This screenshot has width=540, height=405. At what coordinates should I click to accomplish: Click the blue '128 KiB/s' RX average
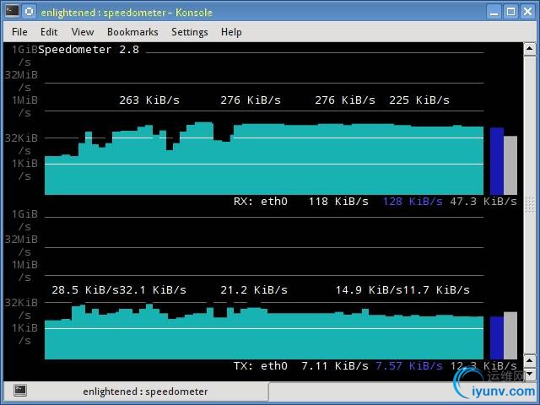point(413,202)
